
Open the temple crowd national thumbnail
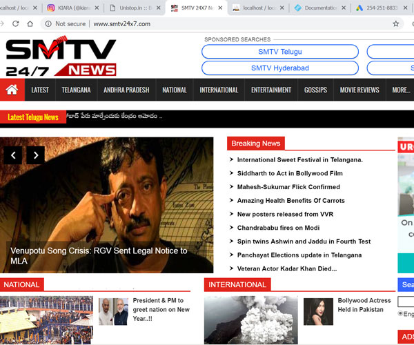click(x=46, y=320)
